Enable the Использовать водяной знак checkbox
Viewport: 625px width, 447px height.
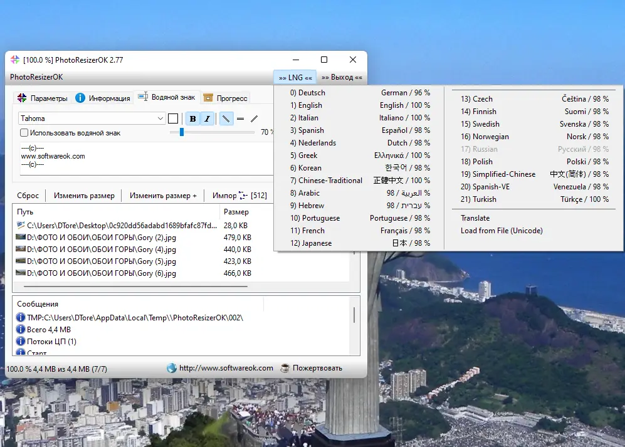[x=24, y=133]
